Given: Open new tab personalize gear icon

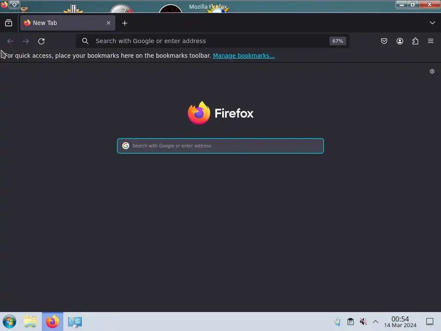Looking at the screenshot, I should tap(432, 72).
